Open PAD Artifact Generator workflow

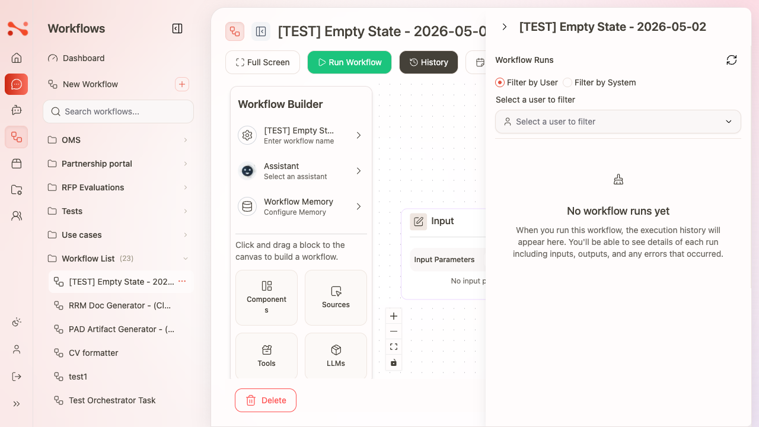[x=121, y=329]
